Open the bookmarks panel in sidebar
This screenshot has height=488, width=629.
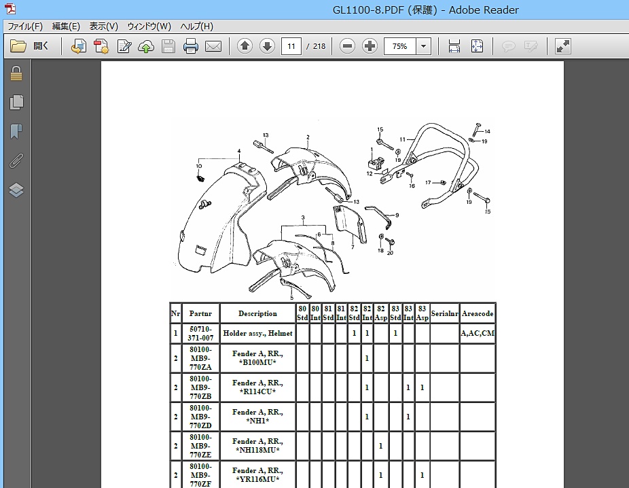point(16,132)
